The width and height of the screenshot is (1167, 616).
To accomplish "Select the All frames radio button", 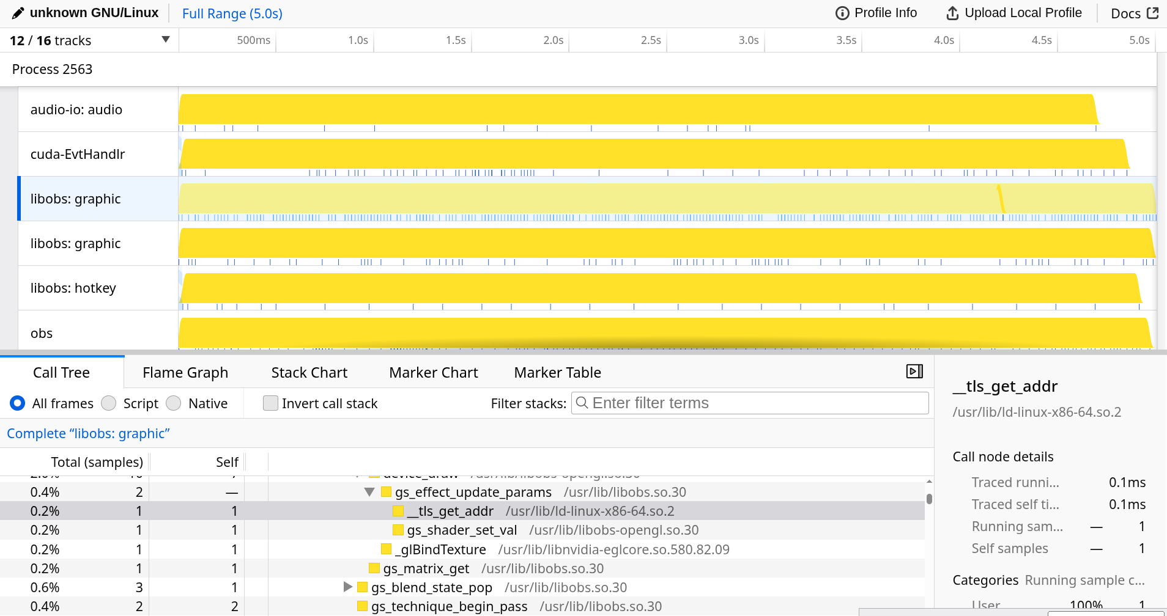I will coord(18,403).
